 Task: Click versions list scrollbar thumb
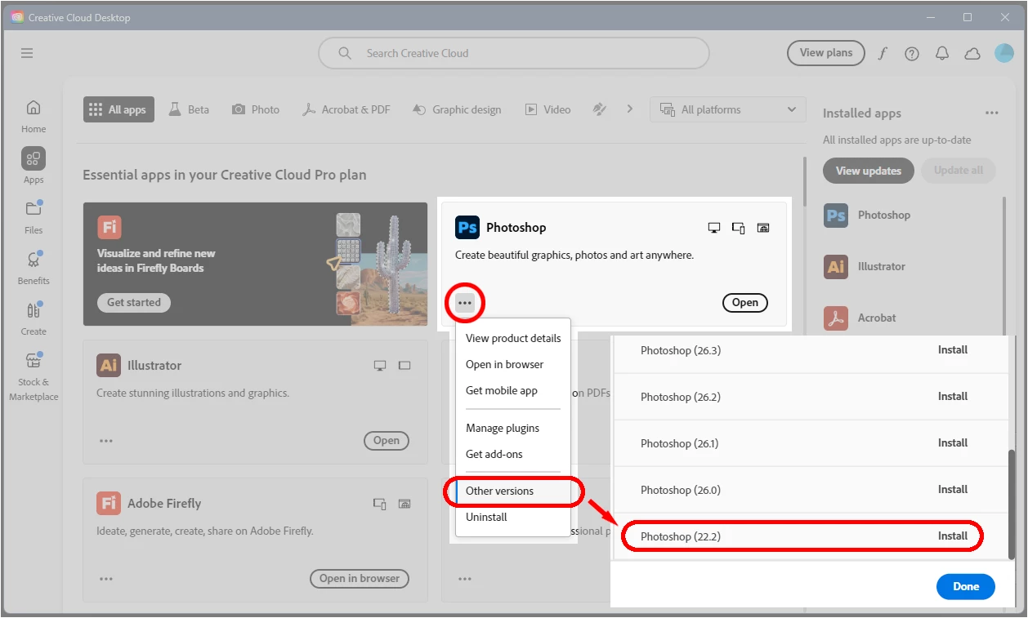[x=1012, y=505]
